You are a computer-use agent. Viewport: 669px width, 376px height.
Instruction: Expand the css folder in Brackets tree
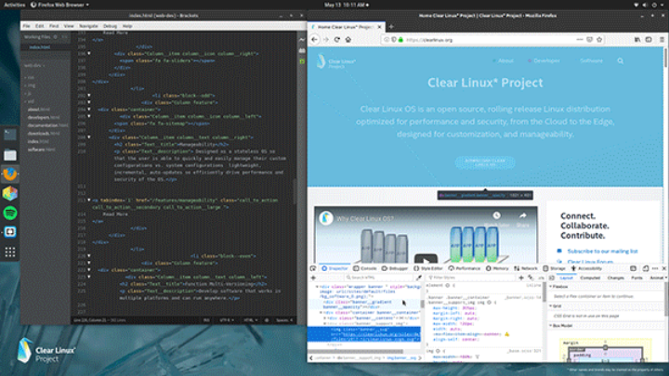point(31,78)
